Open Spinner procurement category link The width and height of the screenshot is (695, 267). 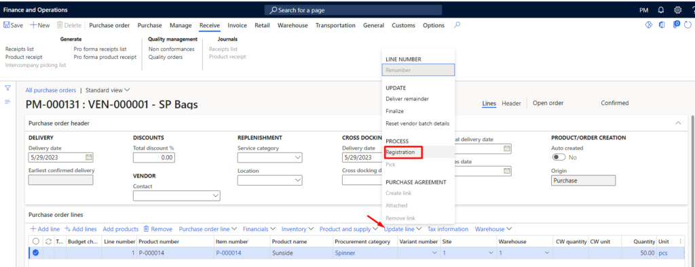(345, 253)
